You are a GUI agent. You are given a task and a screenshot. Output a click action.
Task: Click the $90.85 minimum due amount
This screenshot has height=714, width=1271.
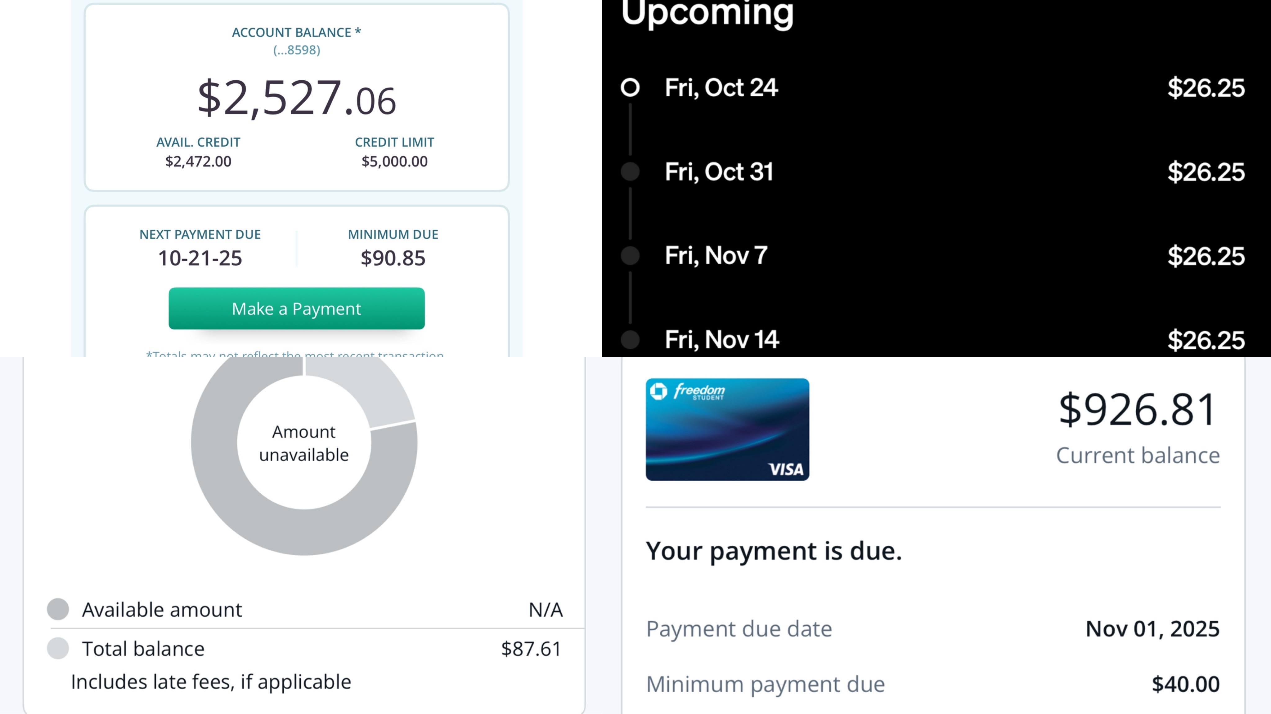(x=393, y=258)
